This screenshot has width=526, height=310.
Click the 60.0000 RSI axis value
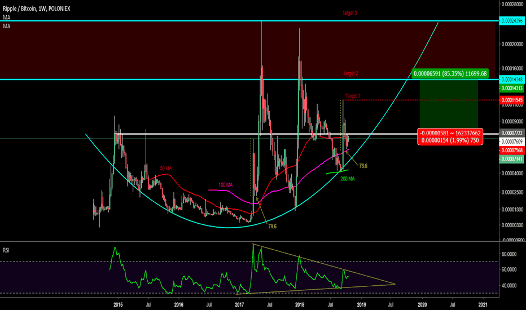tap(509, 269)
